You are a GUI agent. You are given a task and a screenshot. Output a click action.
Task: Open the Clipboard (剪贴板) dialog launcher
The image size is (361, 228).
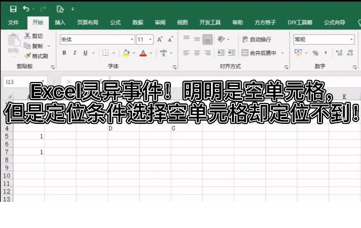(53, 67)
